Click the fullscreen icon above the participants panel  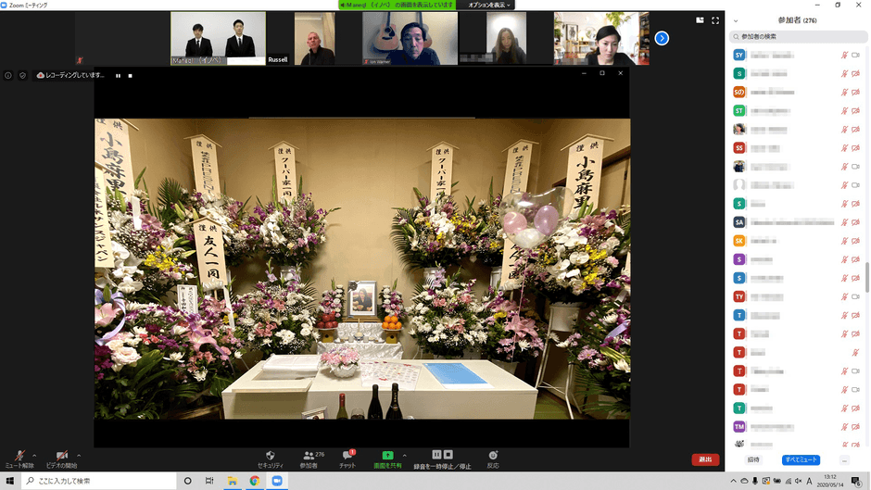coord(715,20)
